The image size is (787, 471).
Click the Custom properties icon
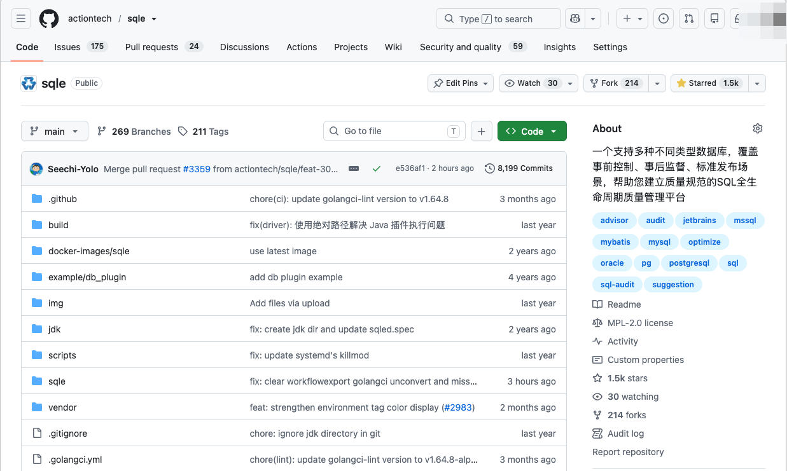click(597, 360)
